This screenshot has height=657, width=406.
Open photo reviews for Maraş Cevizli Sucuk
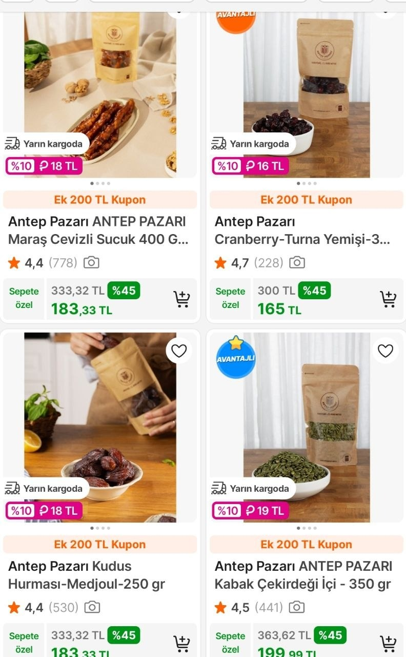91,263
